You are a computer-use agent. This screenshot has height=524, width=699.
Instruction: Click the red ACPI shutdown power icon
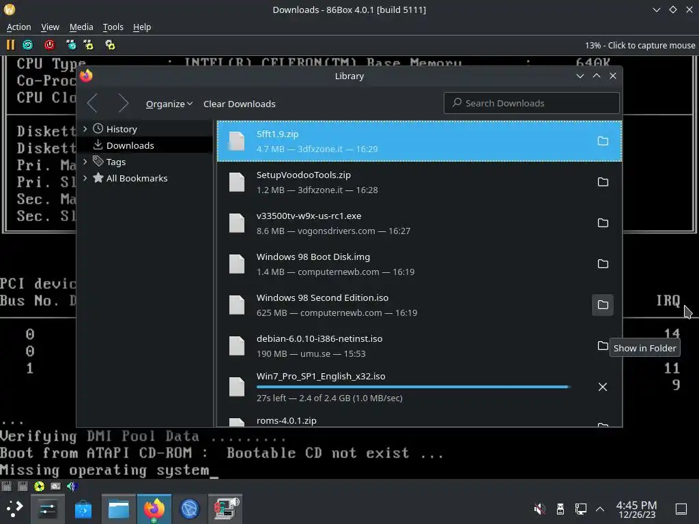(49, 45)
